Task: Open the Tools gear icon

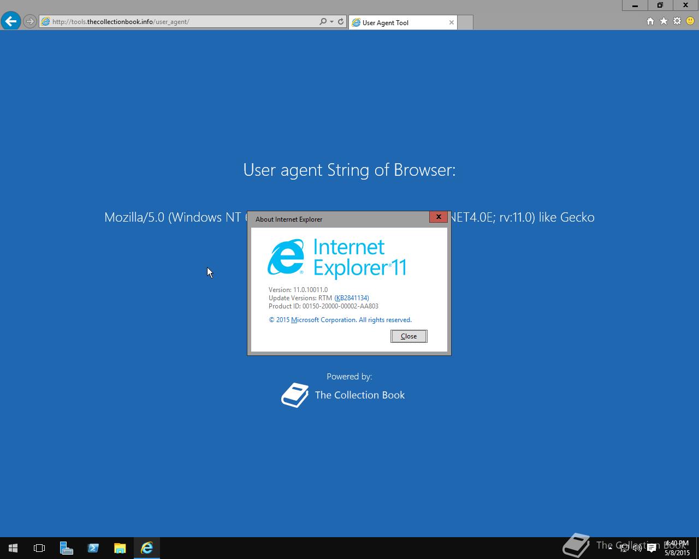Action: click(677, 21)
